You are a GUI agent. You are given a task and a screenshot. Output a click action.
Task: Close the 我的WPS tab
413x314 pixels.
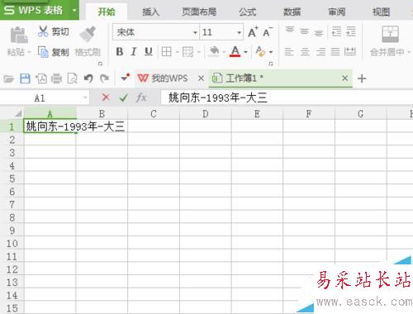pos(201,78)
